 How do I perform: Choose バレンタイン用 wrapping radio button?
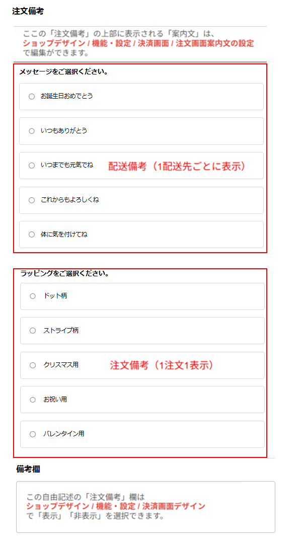click(x=33, y=434)
